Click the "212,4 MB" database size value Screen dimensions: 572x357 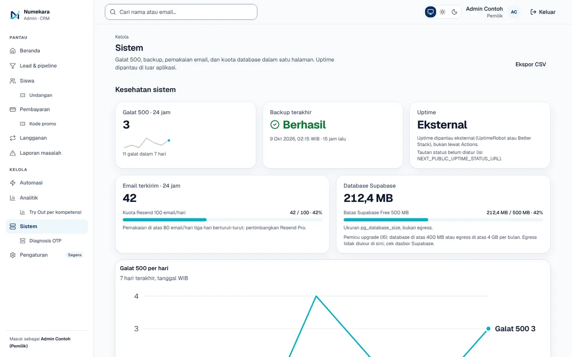pyautogui.click(x=368, y=198)
